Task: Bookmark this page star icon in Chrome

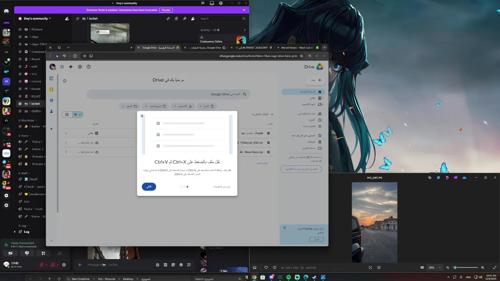Action: pyautogui.click(x=84, y=56)
